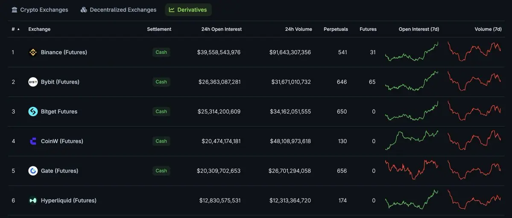The height and width of the screenshot is (218, 512).
Task: Click CoinW volume 7d sparkline
Action: 474,140
